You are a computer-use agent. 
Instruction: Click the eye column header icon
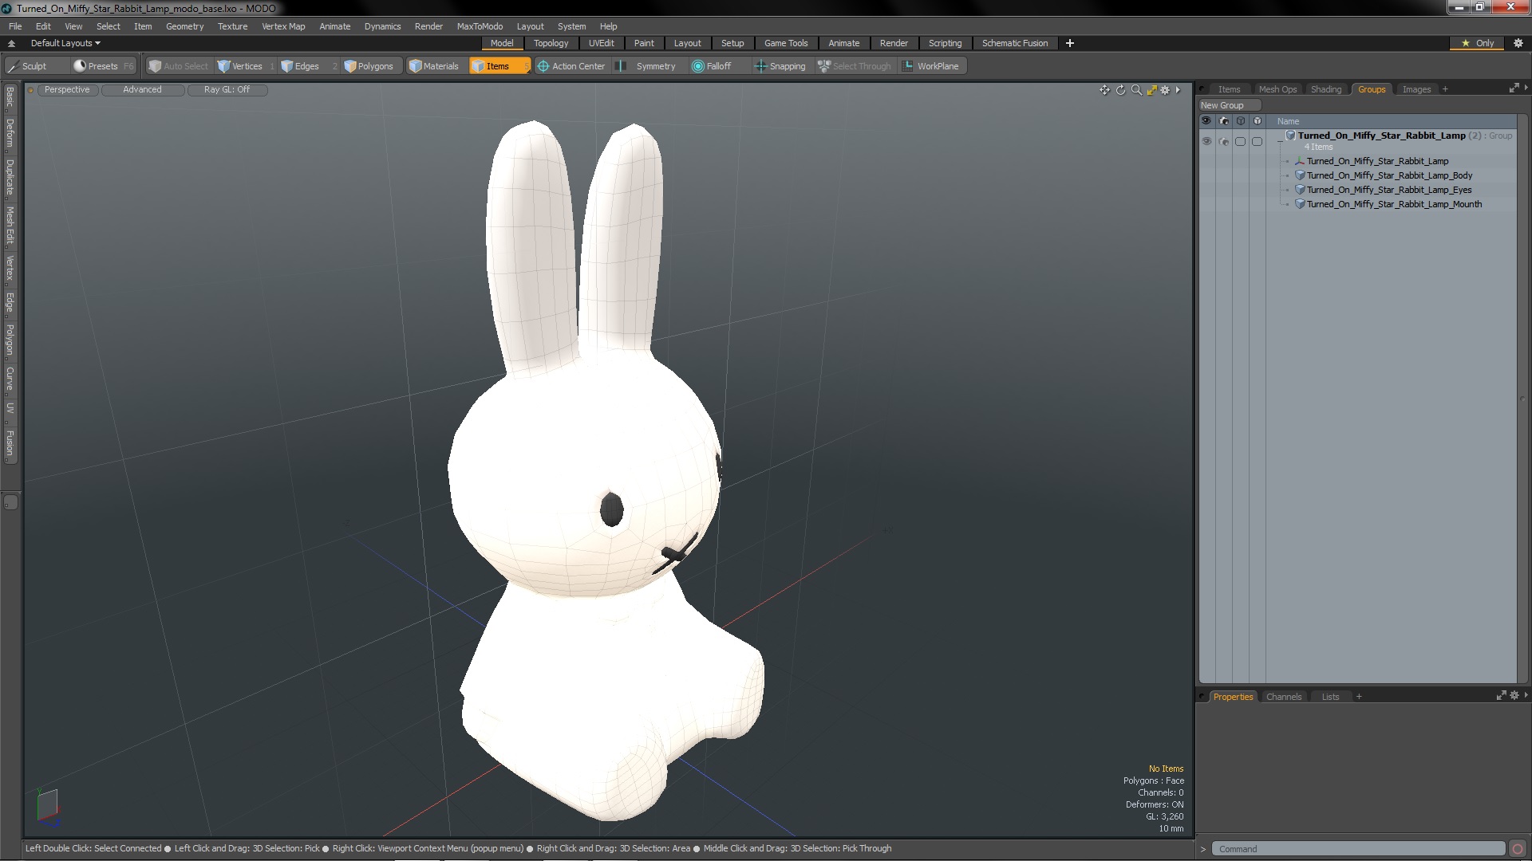1206,121
